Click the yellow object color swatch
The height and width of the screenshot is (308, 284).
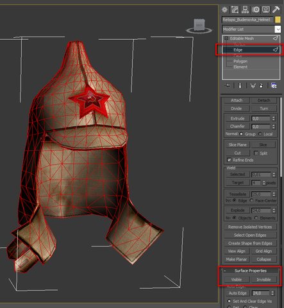click(x=278, y=20)
